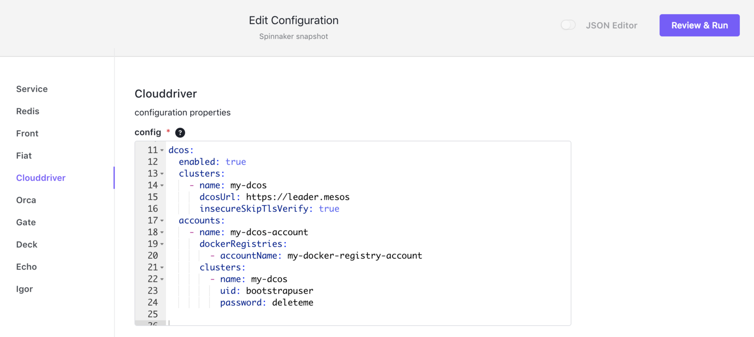Toggle the JSON Editor switch
Image resolution: width=754 pixels, height=337 pixels.
click(568, 25)
